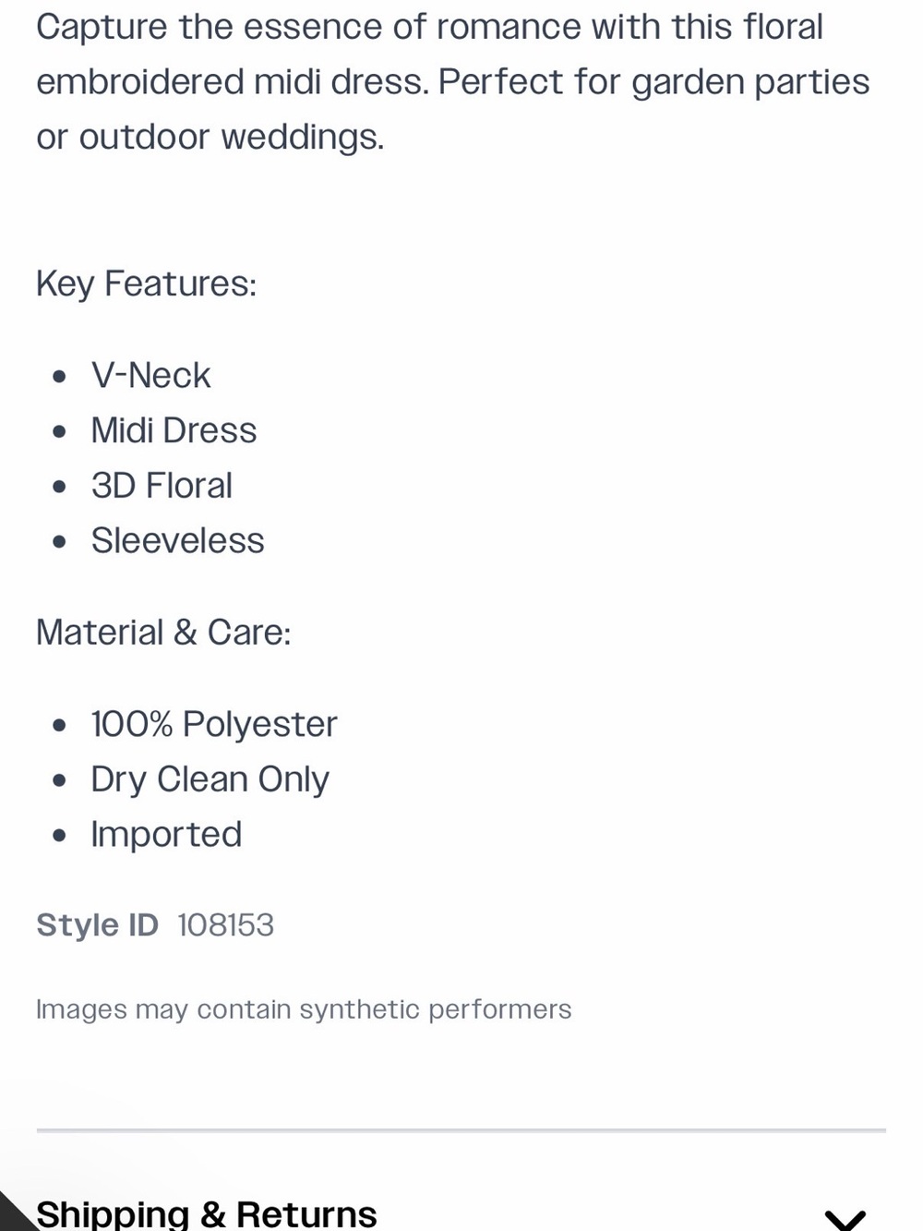The height and width of the screenshot is (1231, 923).
Task: Click the Imported list item
Action: click(166, 835)
